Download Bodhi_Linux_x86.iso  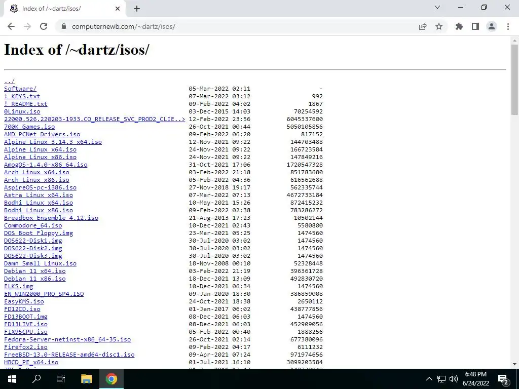pyautogui.click(x=39, y=210)
